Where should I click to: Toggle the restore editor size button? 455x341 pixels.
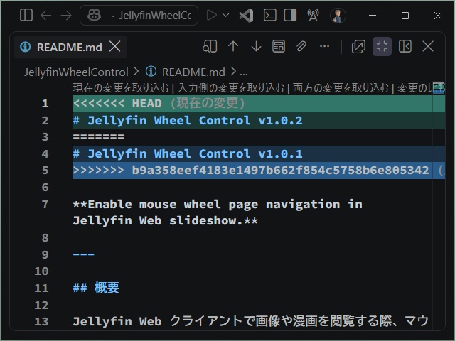[x=382, y=46]
